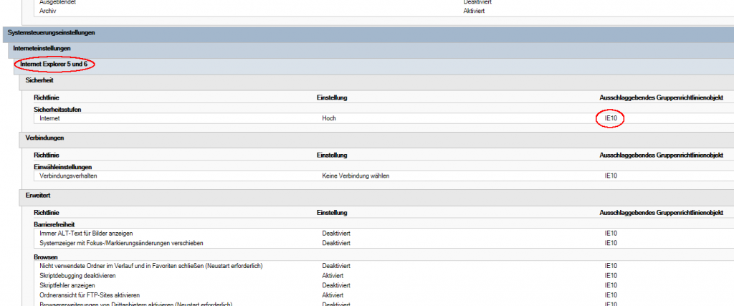
Task: Click Deaktiviert in Skriptfehler anzeigen row
Action: click(x=336, y=285)
